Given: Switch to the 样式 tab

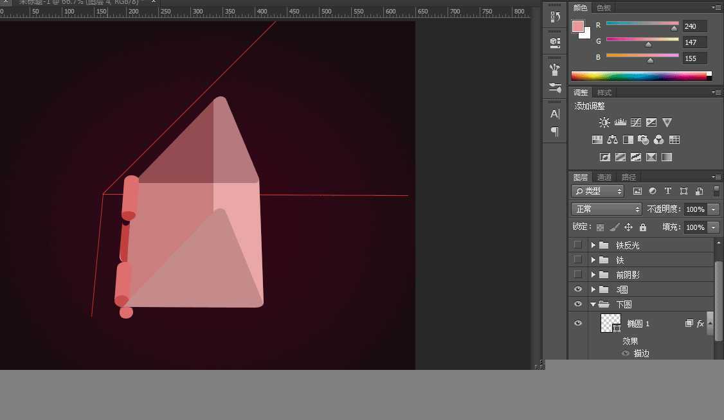Looking at the screenshot, I should click(604, 92).
